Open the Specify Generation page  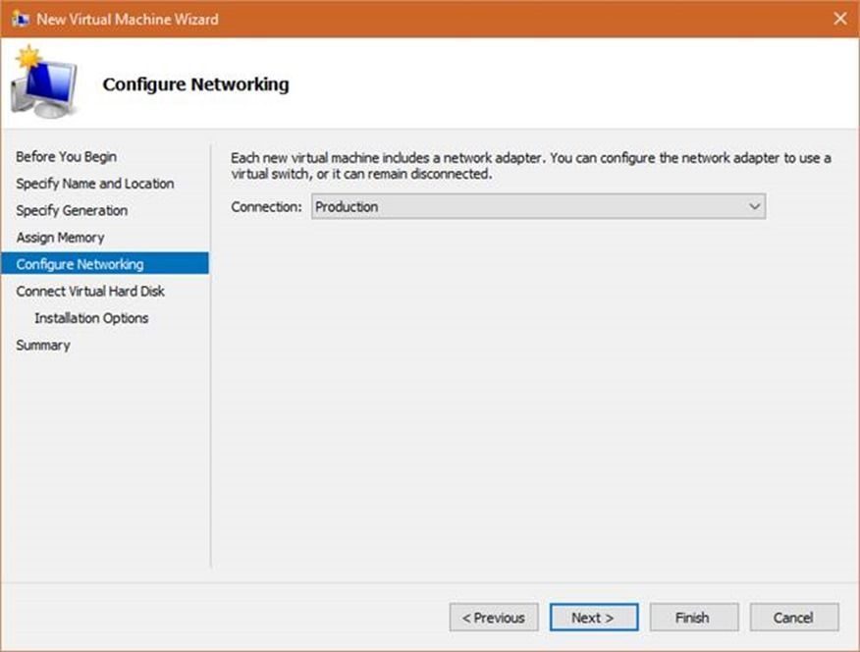72,210
